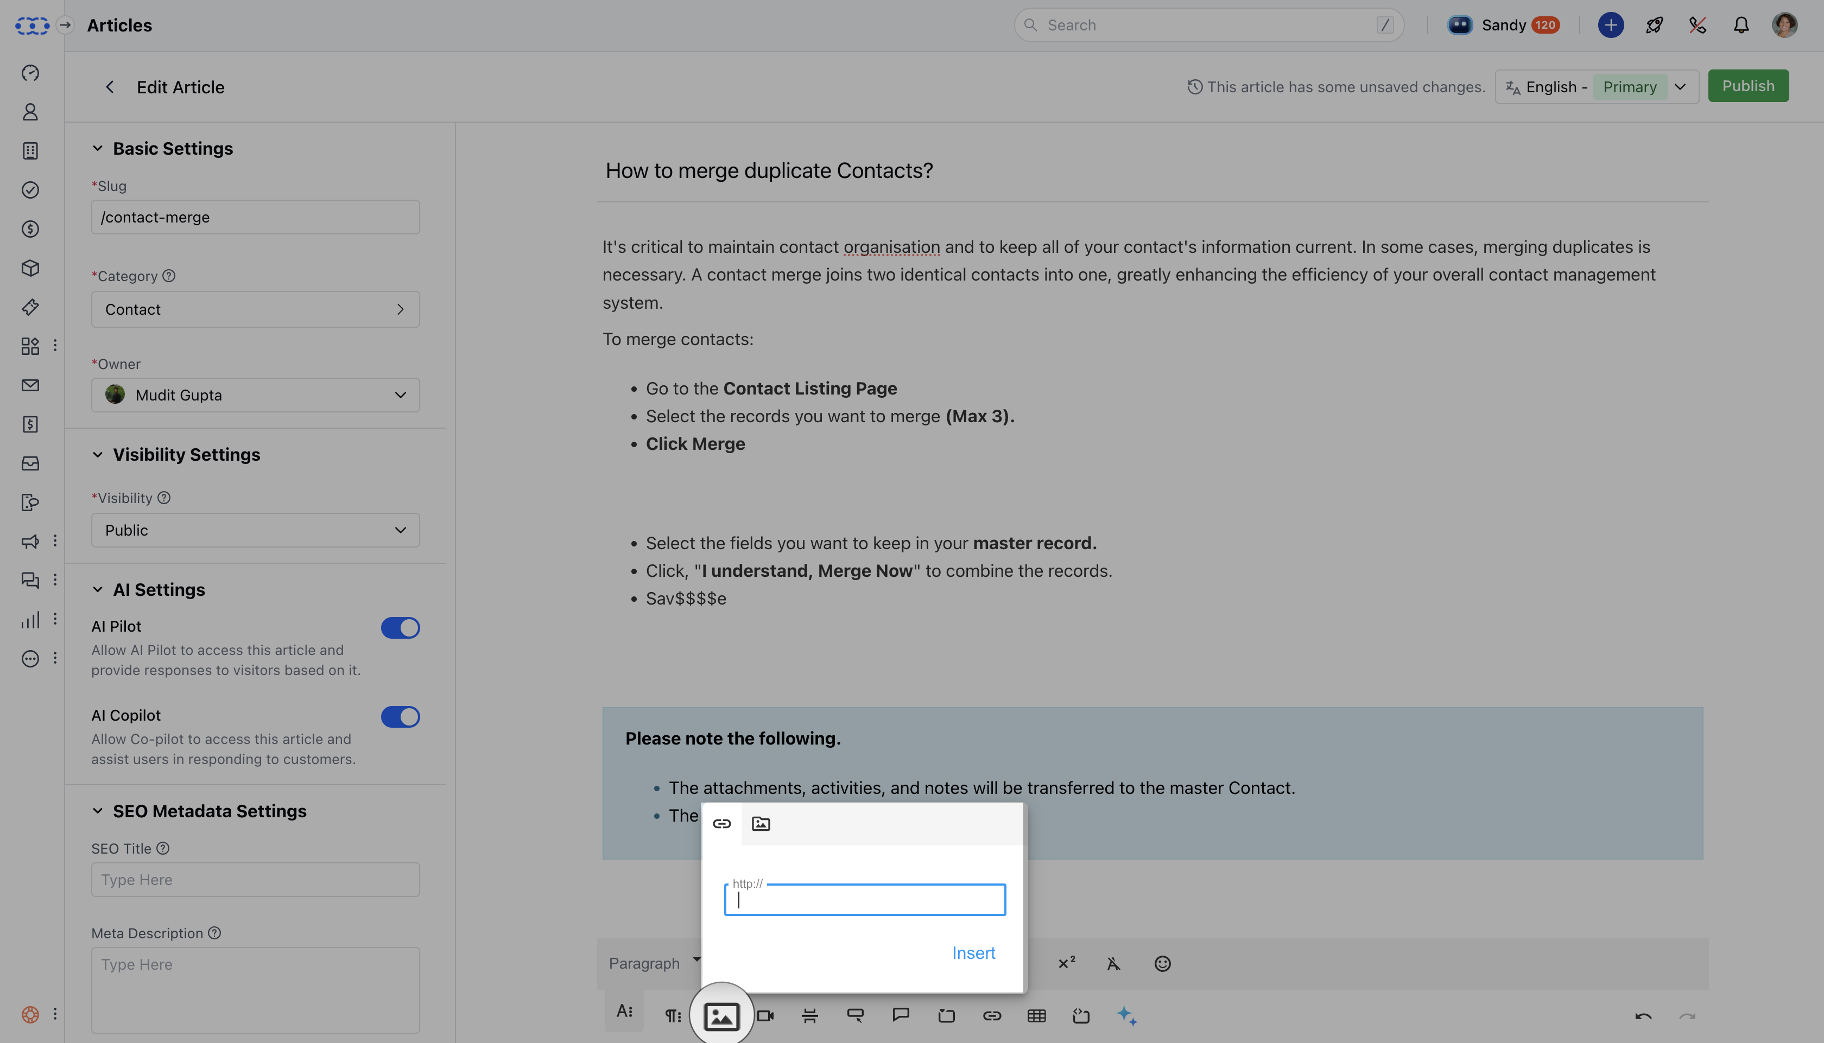Click the green Publish button
This screenshot has width=1824, height=1043.
click(x=1747, y=86)
